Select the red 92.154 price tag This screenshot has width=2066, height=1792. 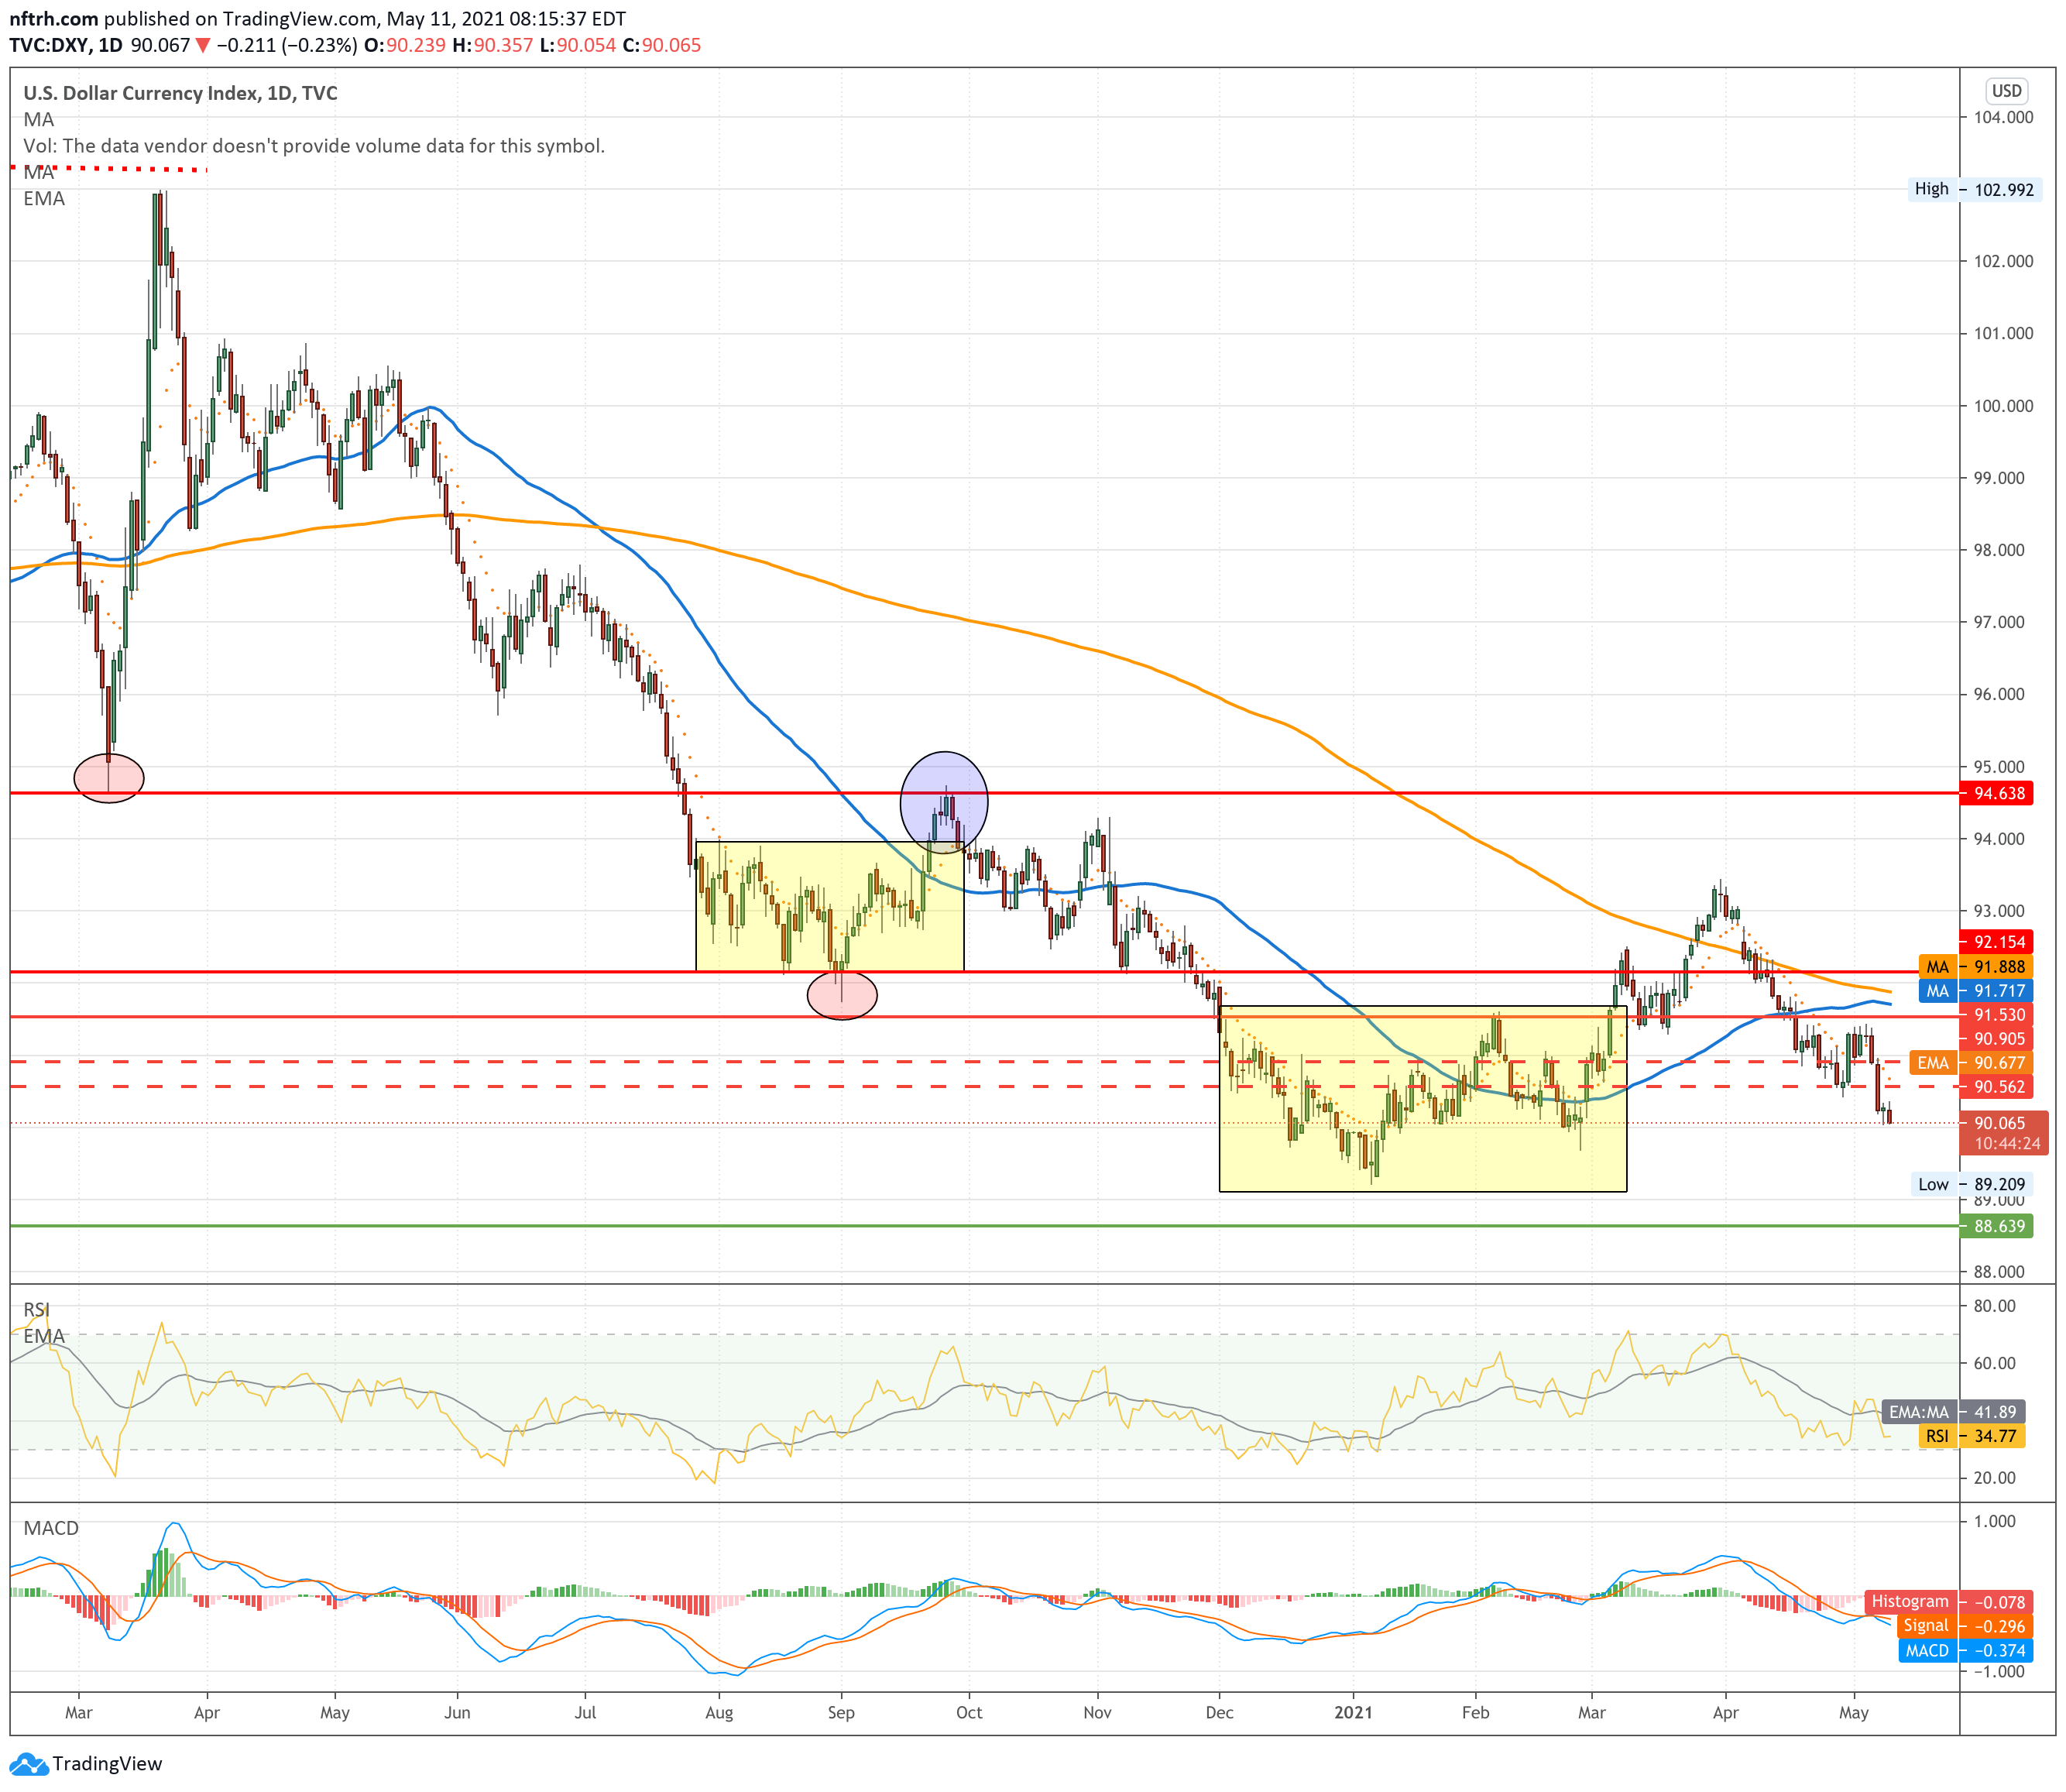[x=1998, y=942]
